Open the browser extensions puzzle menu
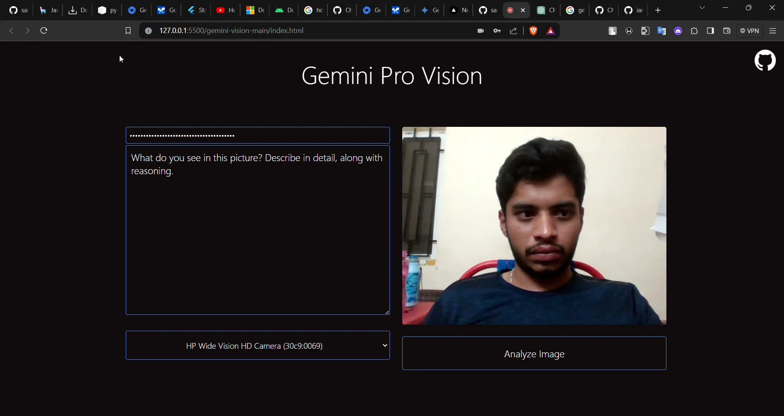Viewport: 784px width, 416px height. pyautogui.click(x=694, y=31)
